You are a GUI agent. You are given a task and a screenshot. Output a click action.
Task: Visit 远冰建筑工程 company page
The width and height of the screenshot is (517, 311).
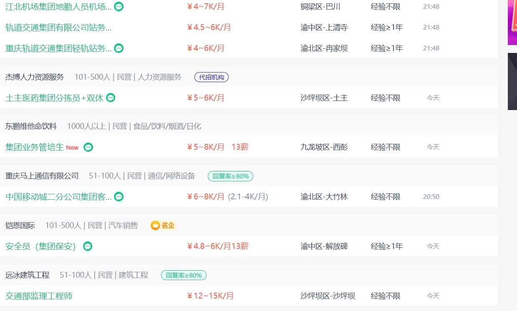28,275
